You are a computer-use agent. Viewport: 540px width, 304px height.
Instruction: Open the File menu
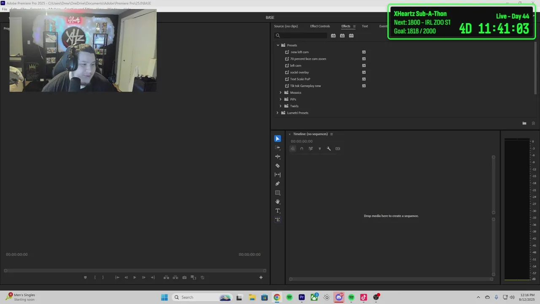tap(4, 9)
